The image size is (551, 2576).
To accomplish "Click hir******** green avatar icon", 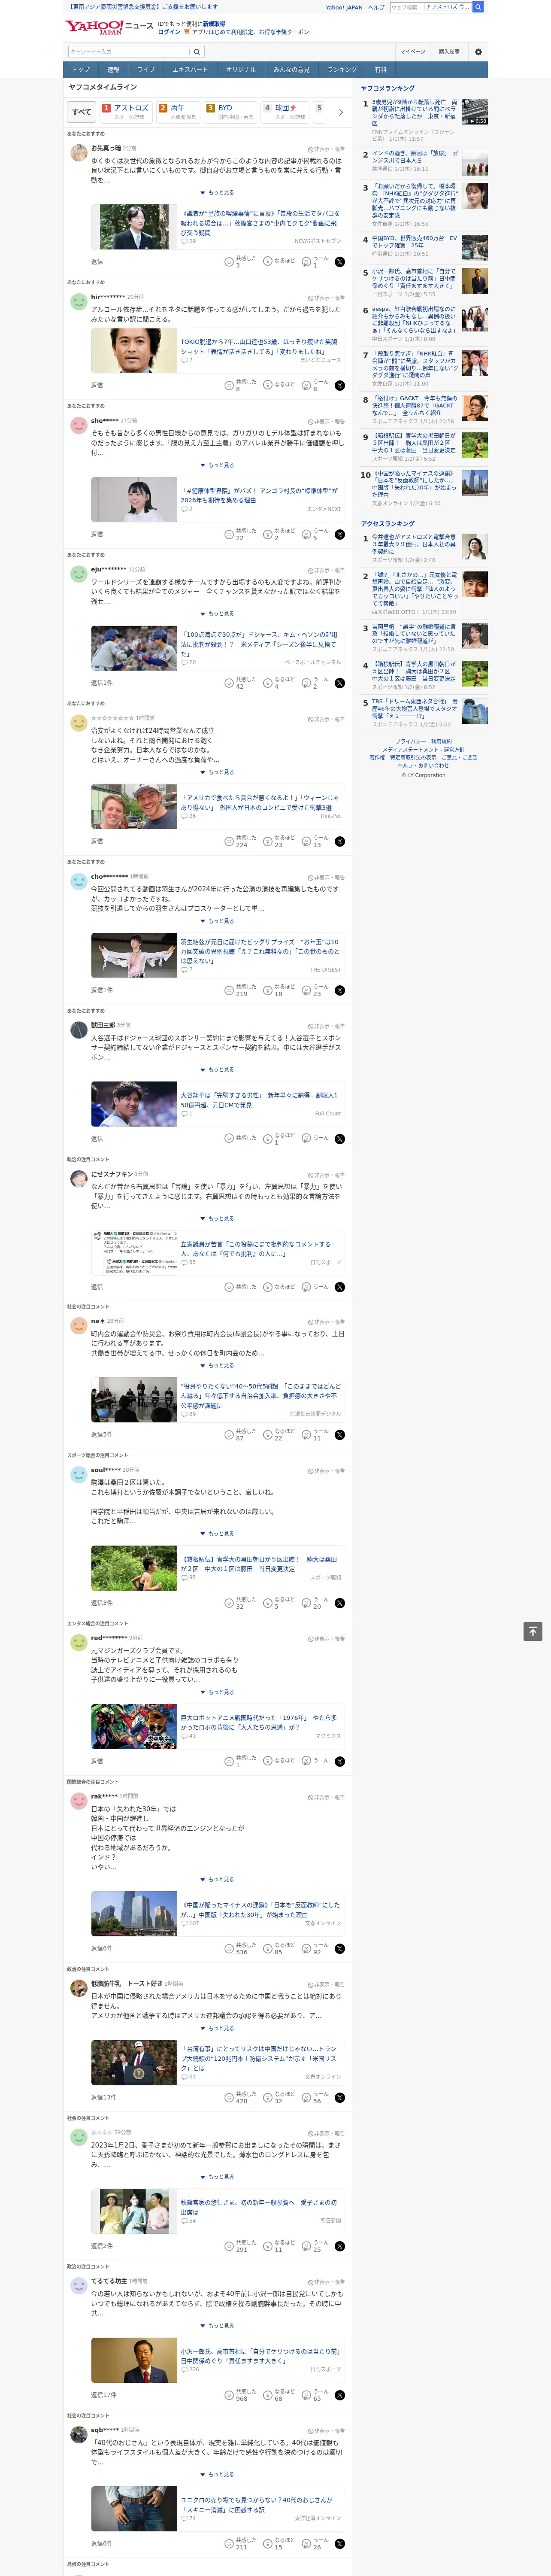I will (78, 301).
